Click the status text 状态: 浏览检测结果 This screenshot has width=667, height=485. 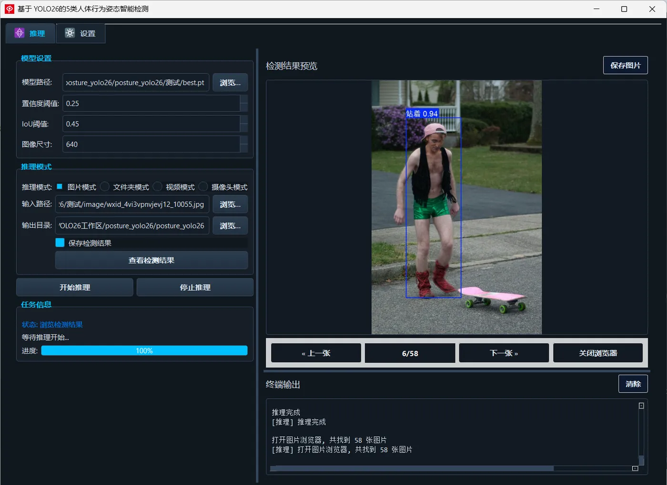click(52, 325)
